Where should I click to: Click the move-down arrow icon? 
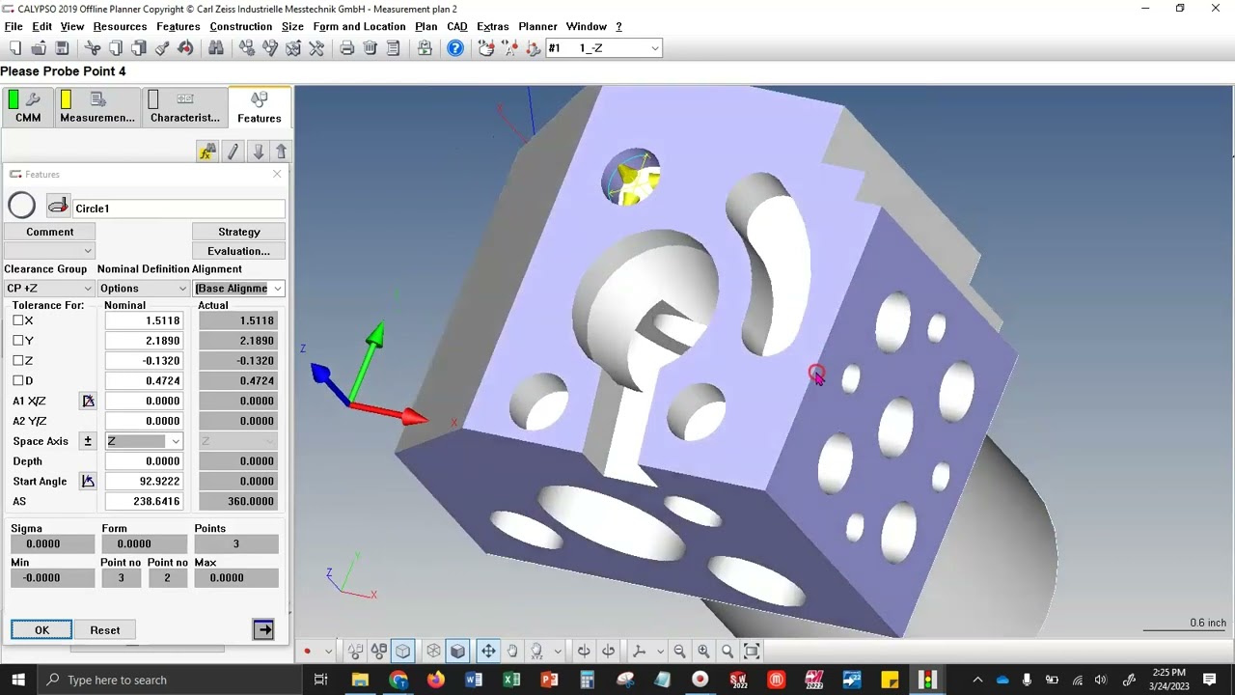click(x=258, y=152)
